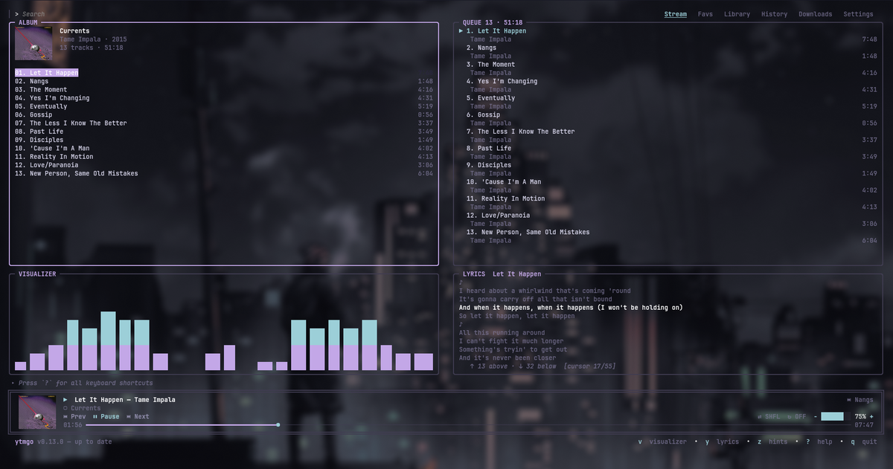Click lyric line 'And when it happens, when it happens'
This screenshot has width=893, height=469.
point(571,308)
